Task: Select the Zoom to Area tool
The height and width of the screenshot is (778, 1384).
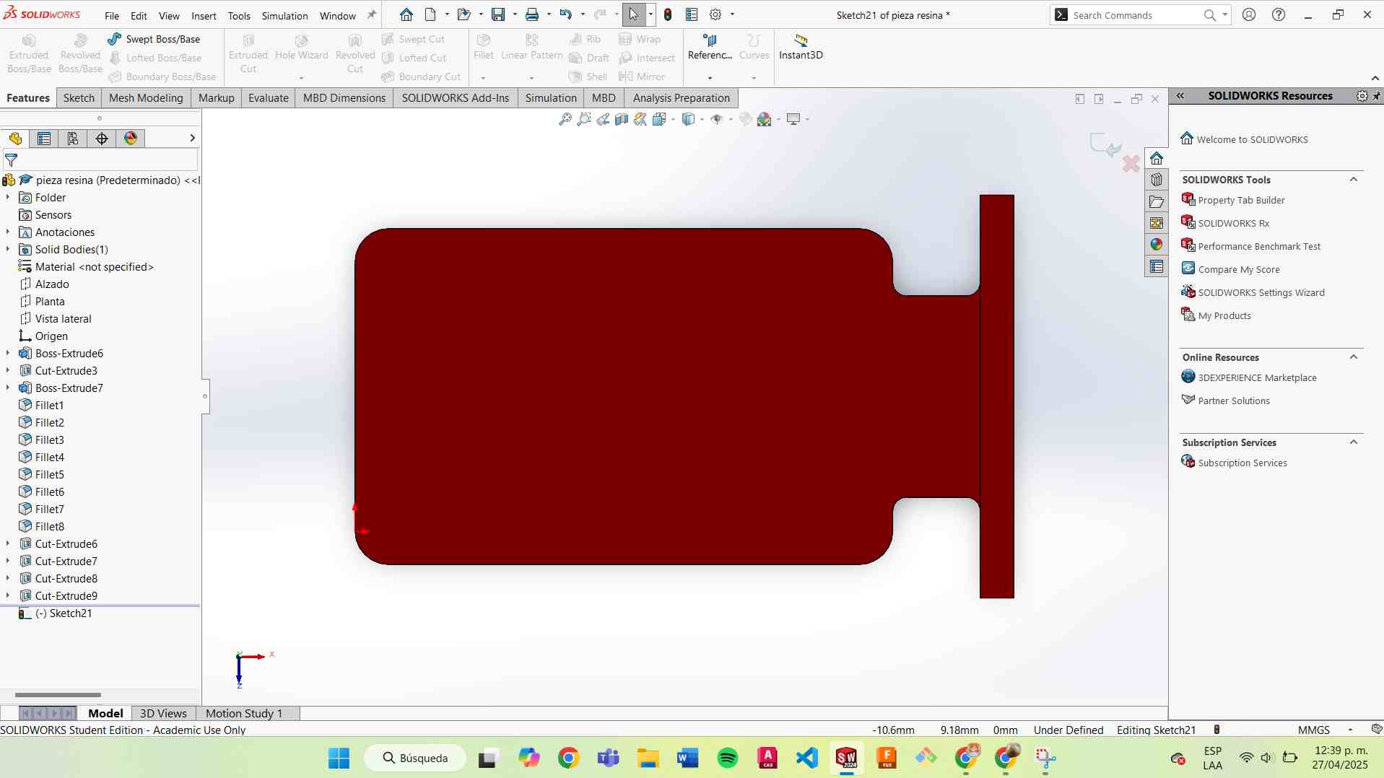Action: point(584,119)
